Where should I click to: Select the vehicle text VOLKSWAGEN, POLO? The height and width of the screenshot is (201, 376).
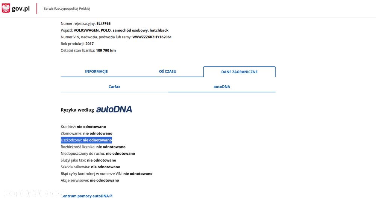[92, 30]
